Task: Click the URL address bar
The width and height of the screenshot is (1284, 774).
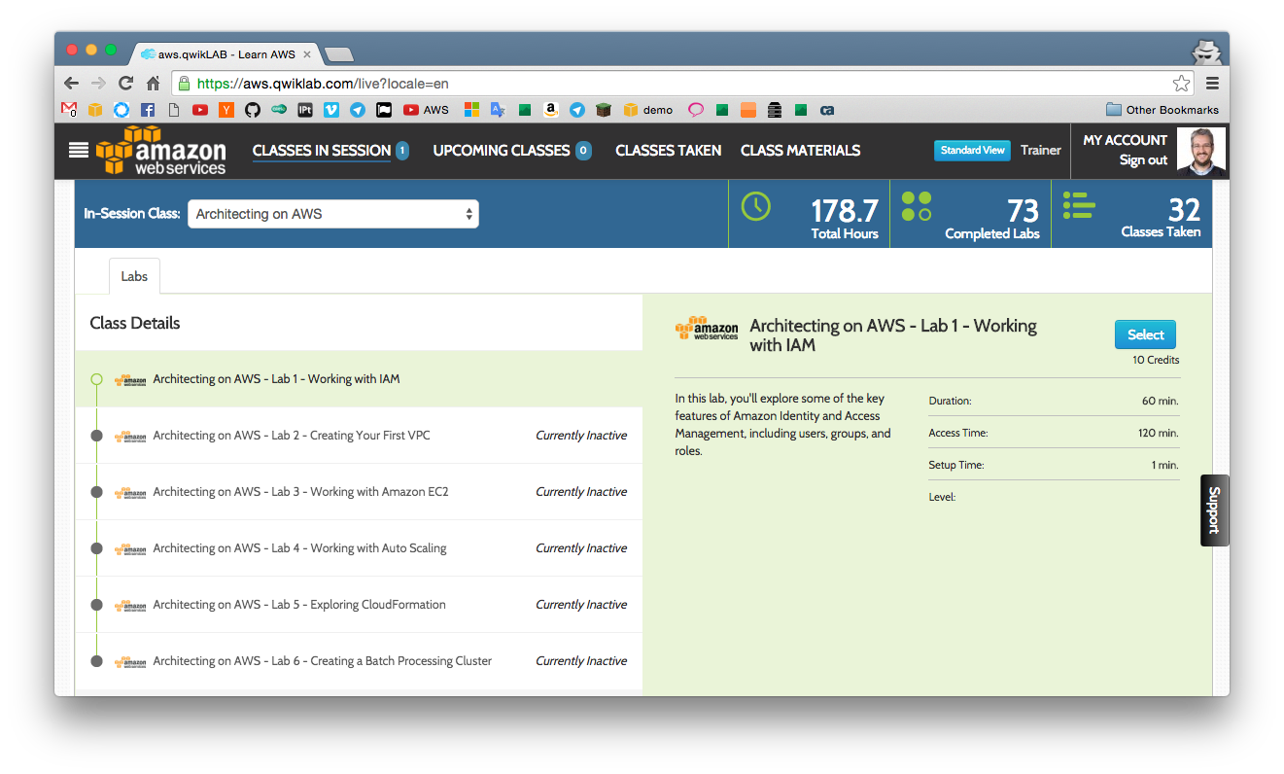Action: pos(682,84)
